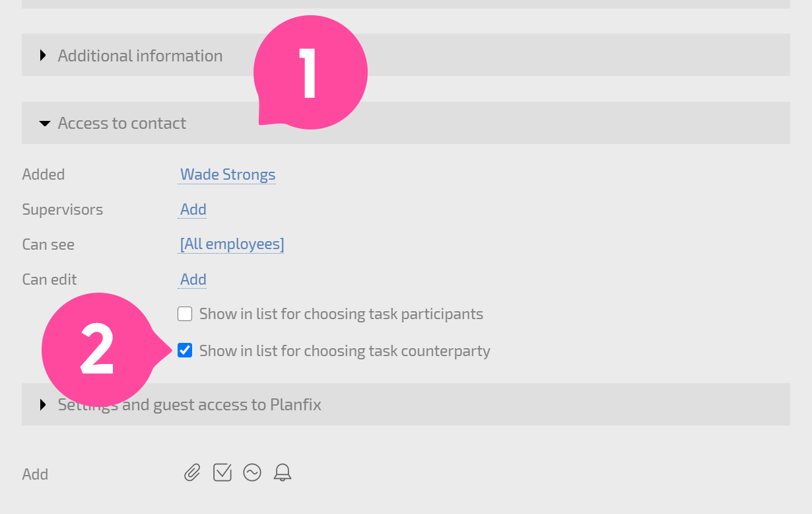Click the bell reminder icon
This screenshot has width=812, height=514.
(283, 472)
